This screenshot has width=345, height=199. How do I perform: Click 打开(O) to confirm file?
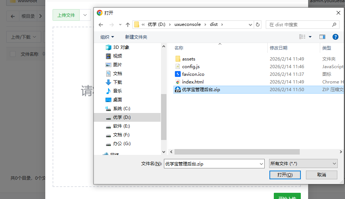tap(285, 175)
